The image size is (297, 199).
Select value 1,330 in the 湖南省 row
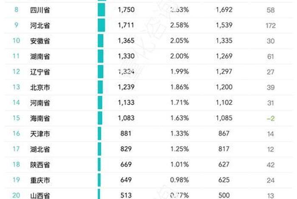[126, 56]
